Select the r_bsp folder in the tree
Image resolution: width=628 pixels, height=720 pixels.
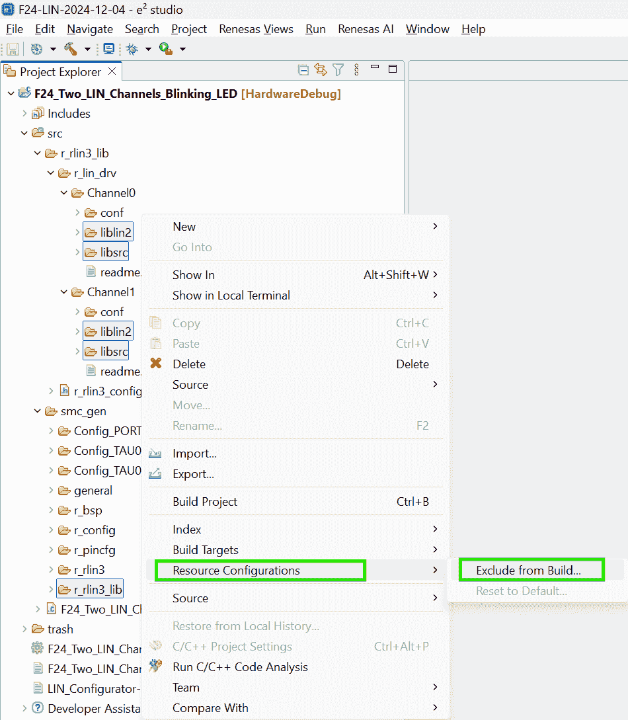coord(88,510)
